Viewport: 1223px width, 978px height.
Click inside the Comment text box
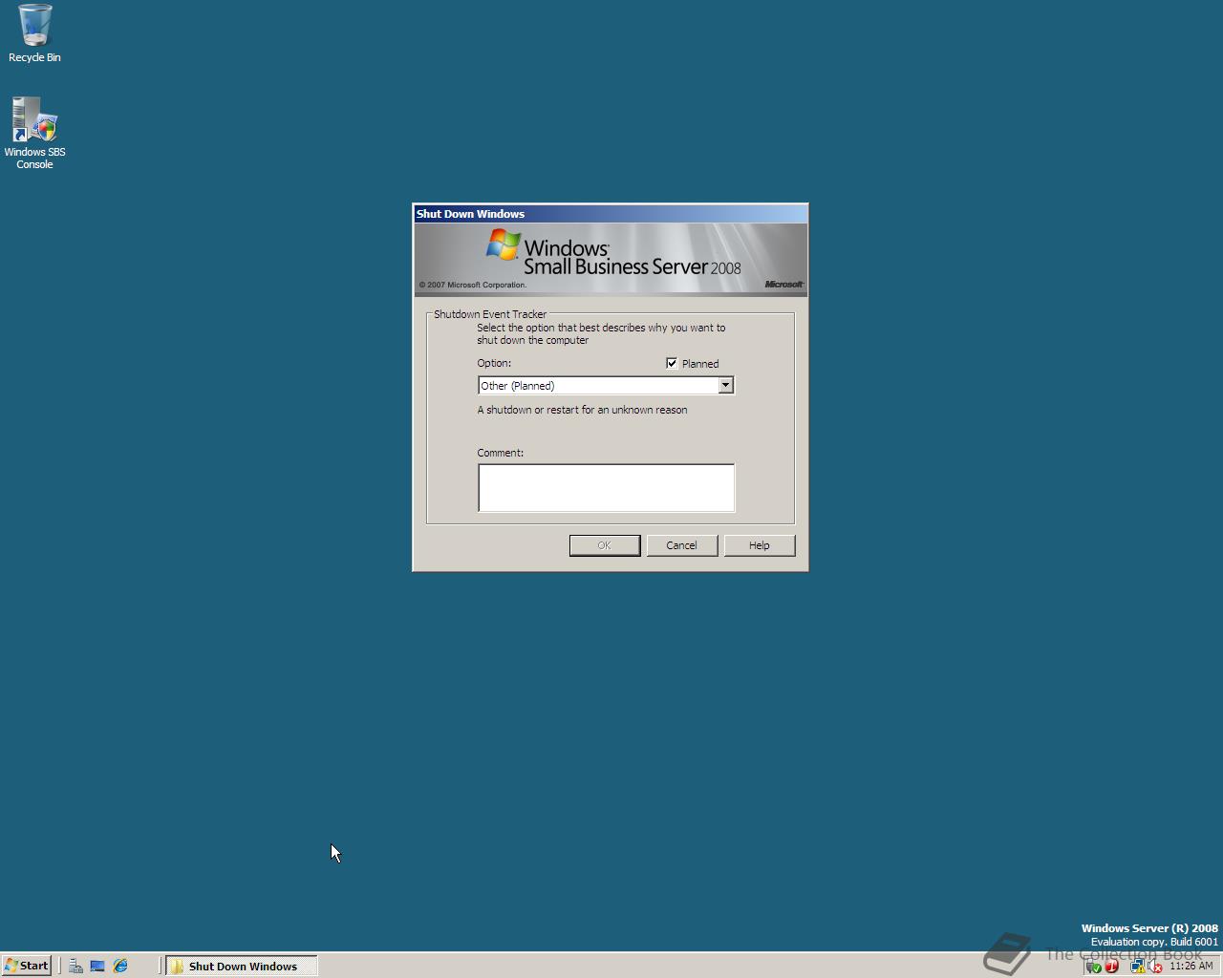coord(606,488)
